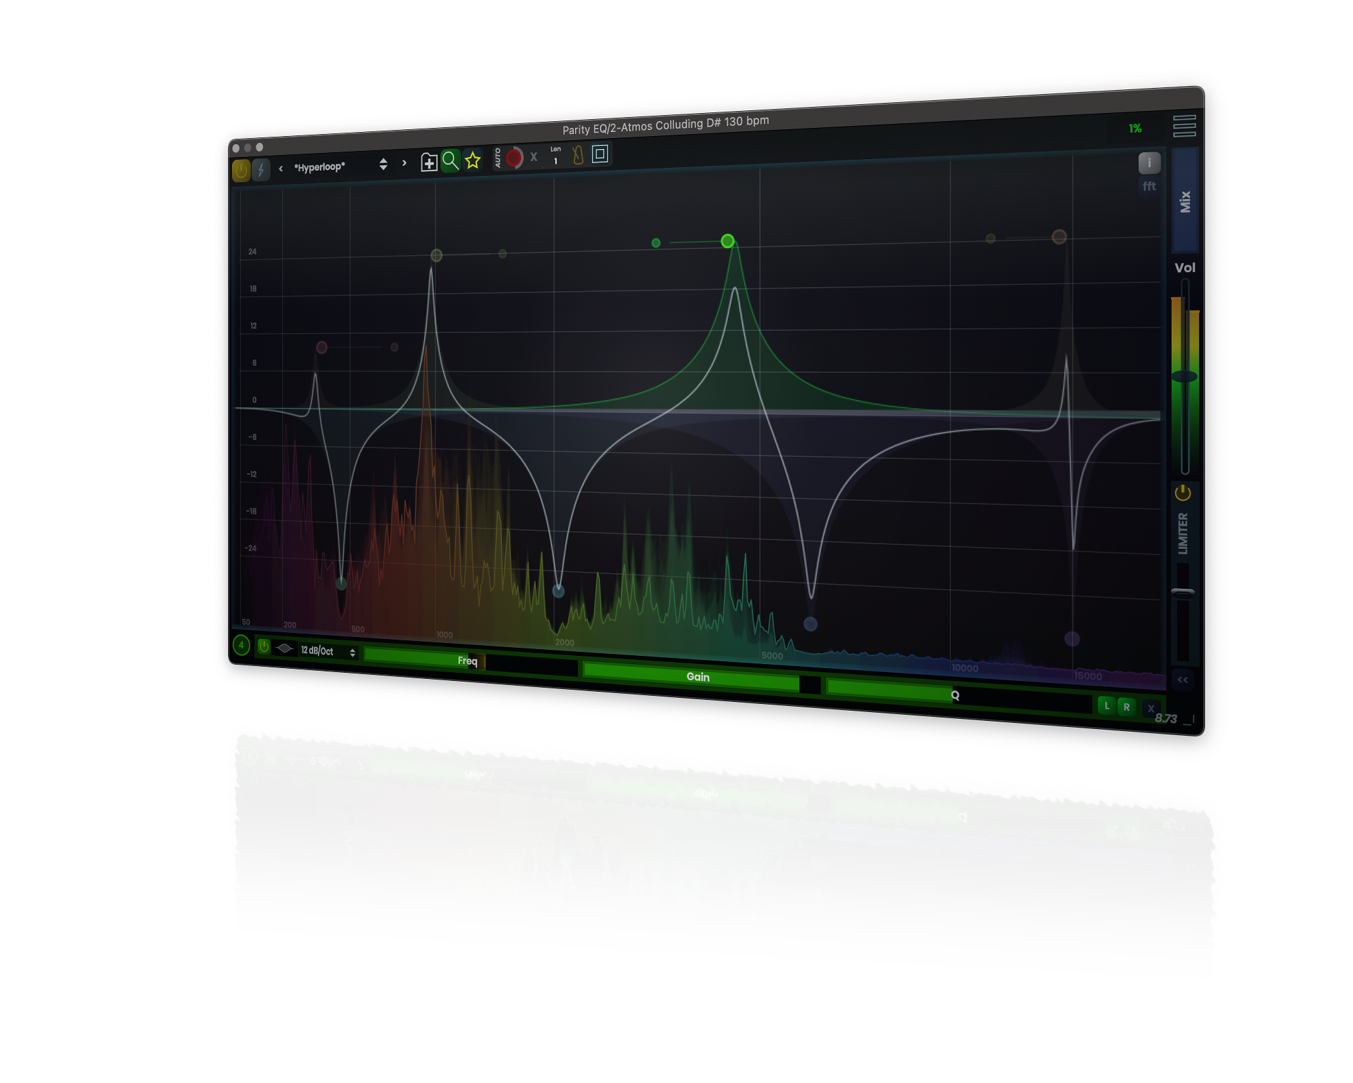Click the Mix slider panel

point(1185,201)
